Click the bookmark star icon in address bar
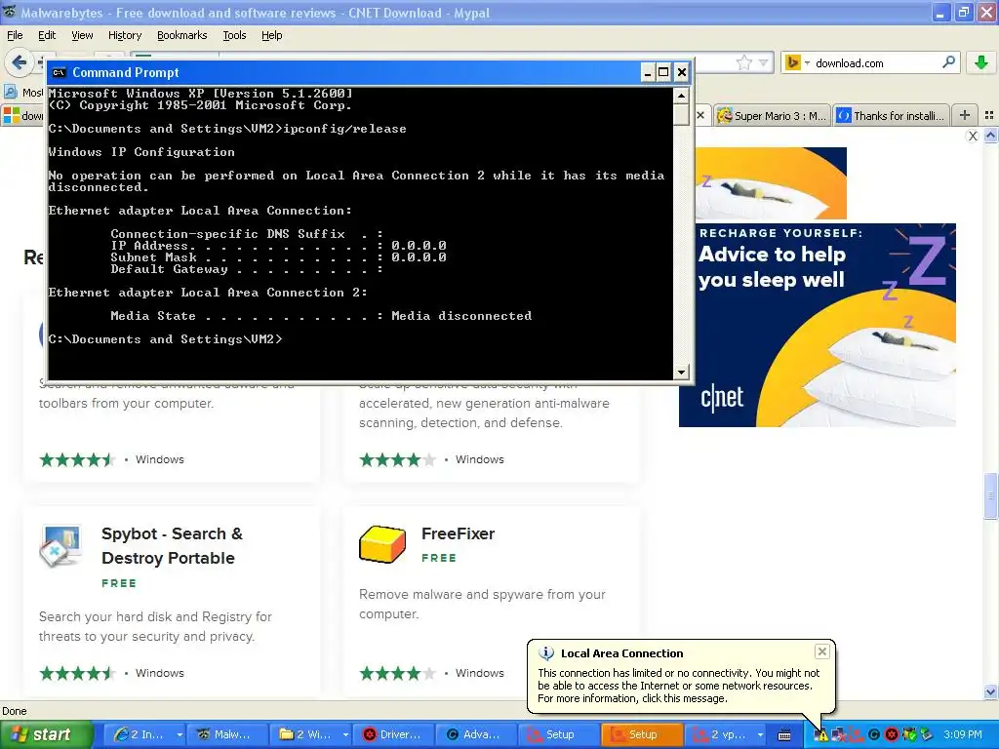999x749 pixels. coord(743,62)
